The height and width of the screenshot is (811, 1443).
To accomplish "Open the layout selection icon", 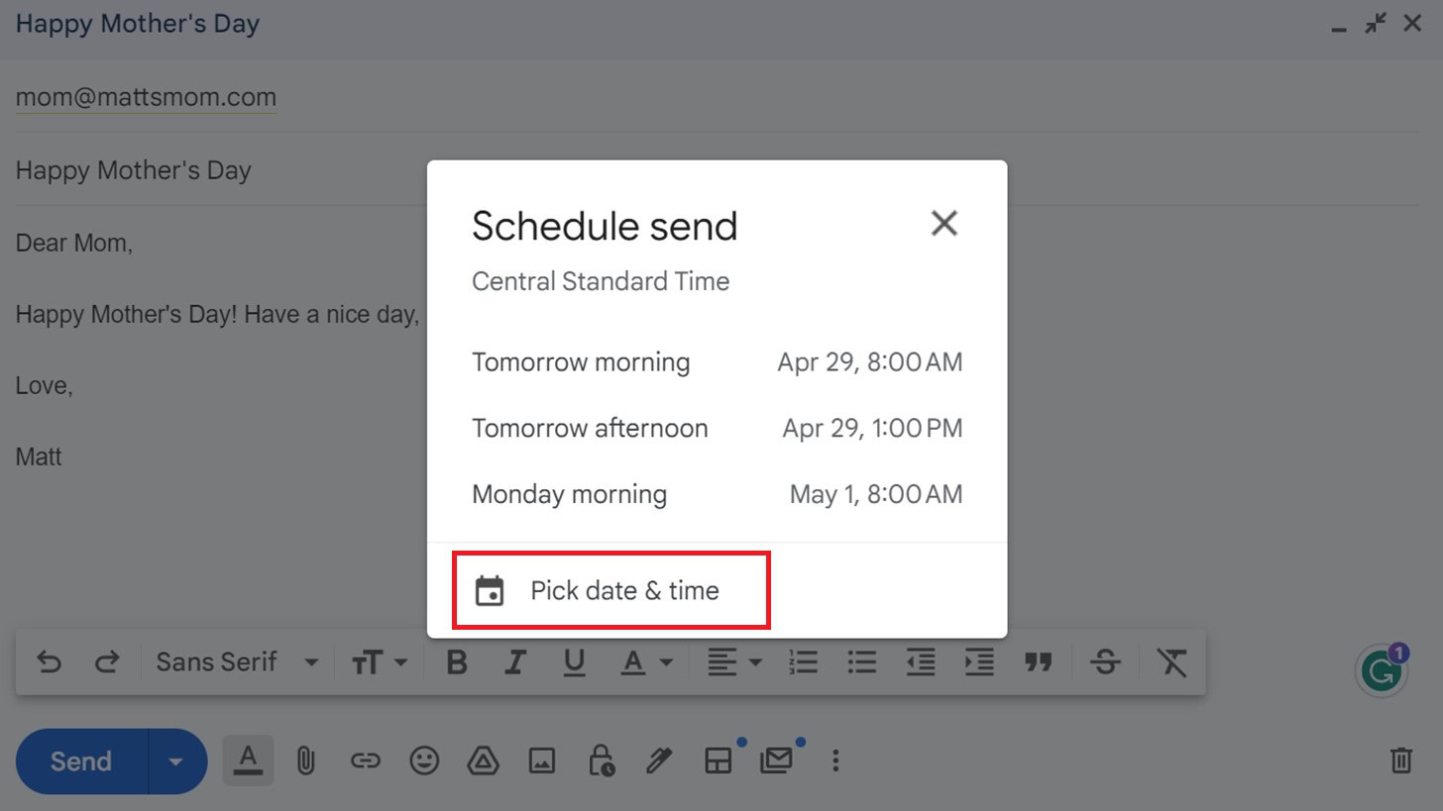I will click(x=718, y=761).
